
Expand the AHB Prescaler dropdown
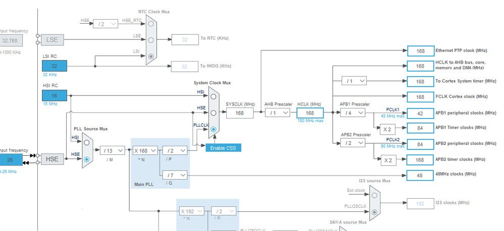tap(277, 113)
